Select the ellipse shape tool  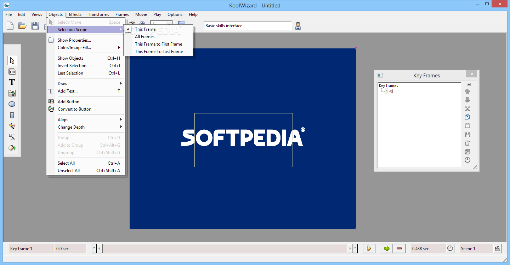(12, 104)
